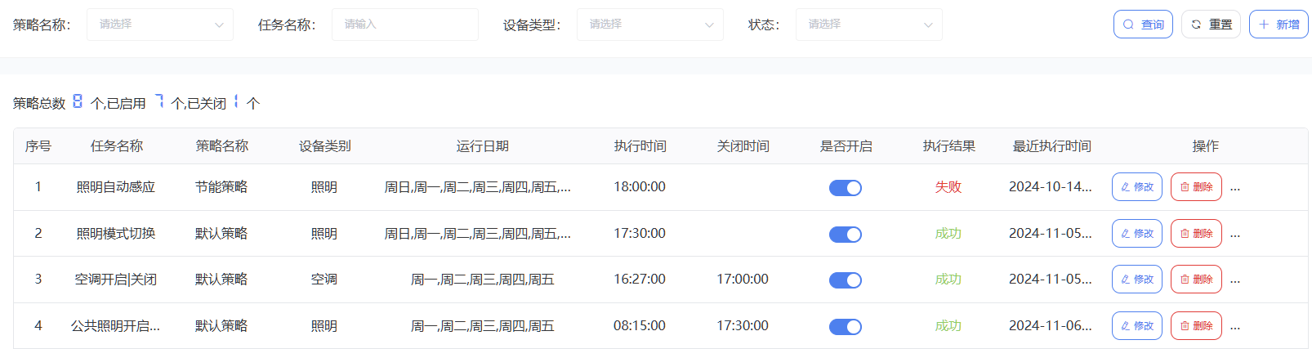Click the 重置 reset button
Screen dimensions: 1312x349
(x=1211, y=25)
